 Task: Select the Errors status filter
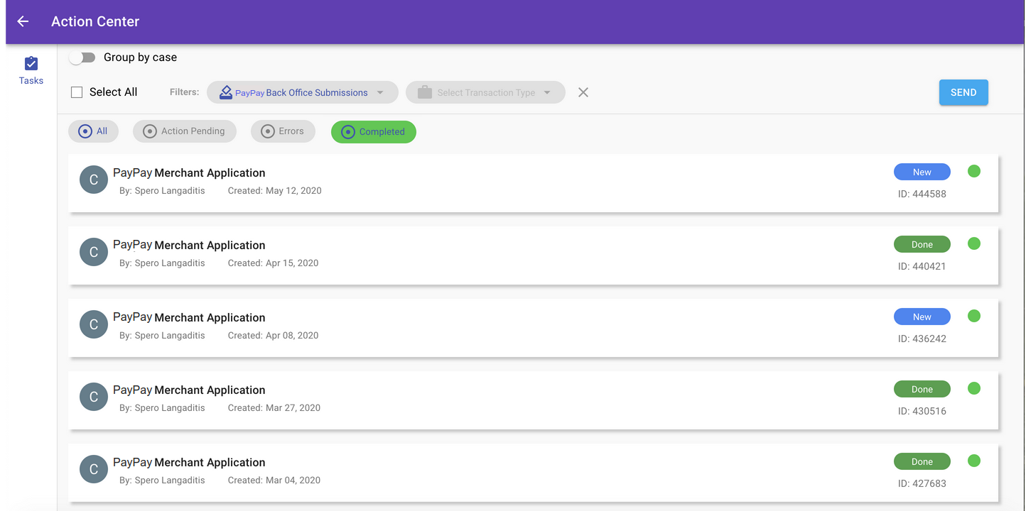click(283, 131)
